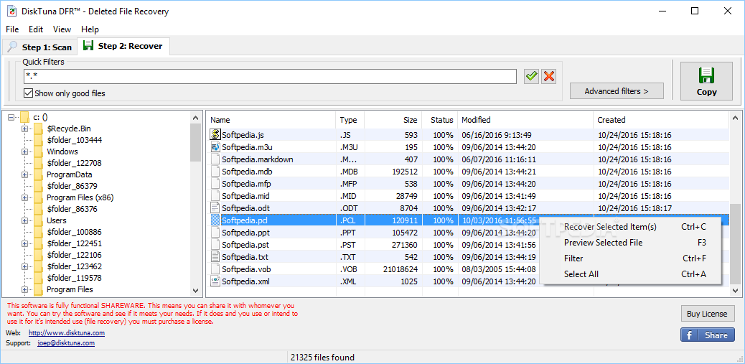Open the Edit menu
This screenshot has width=745, height=364.
(x=36, y=29)
